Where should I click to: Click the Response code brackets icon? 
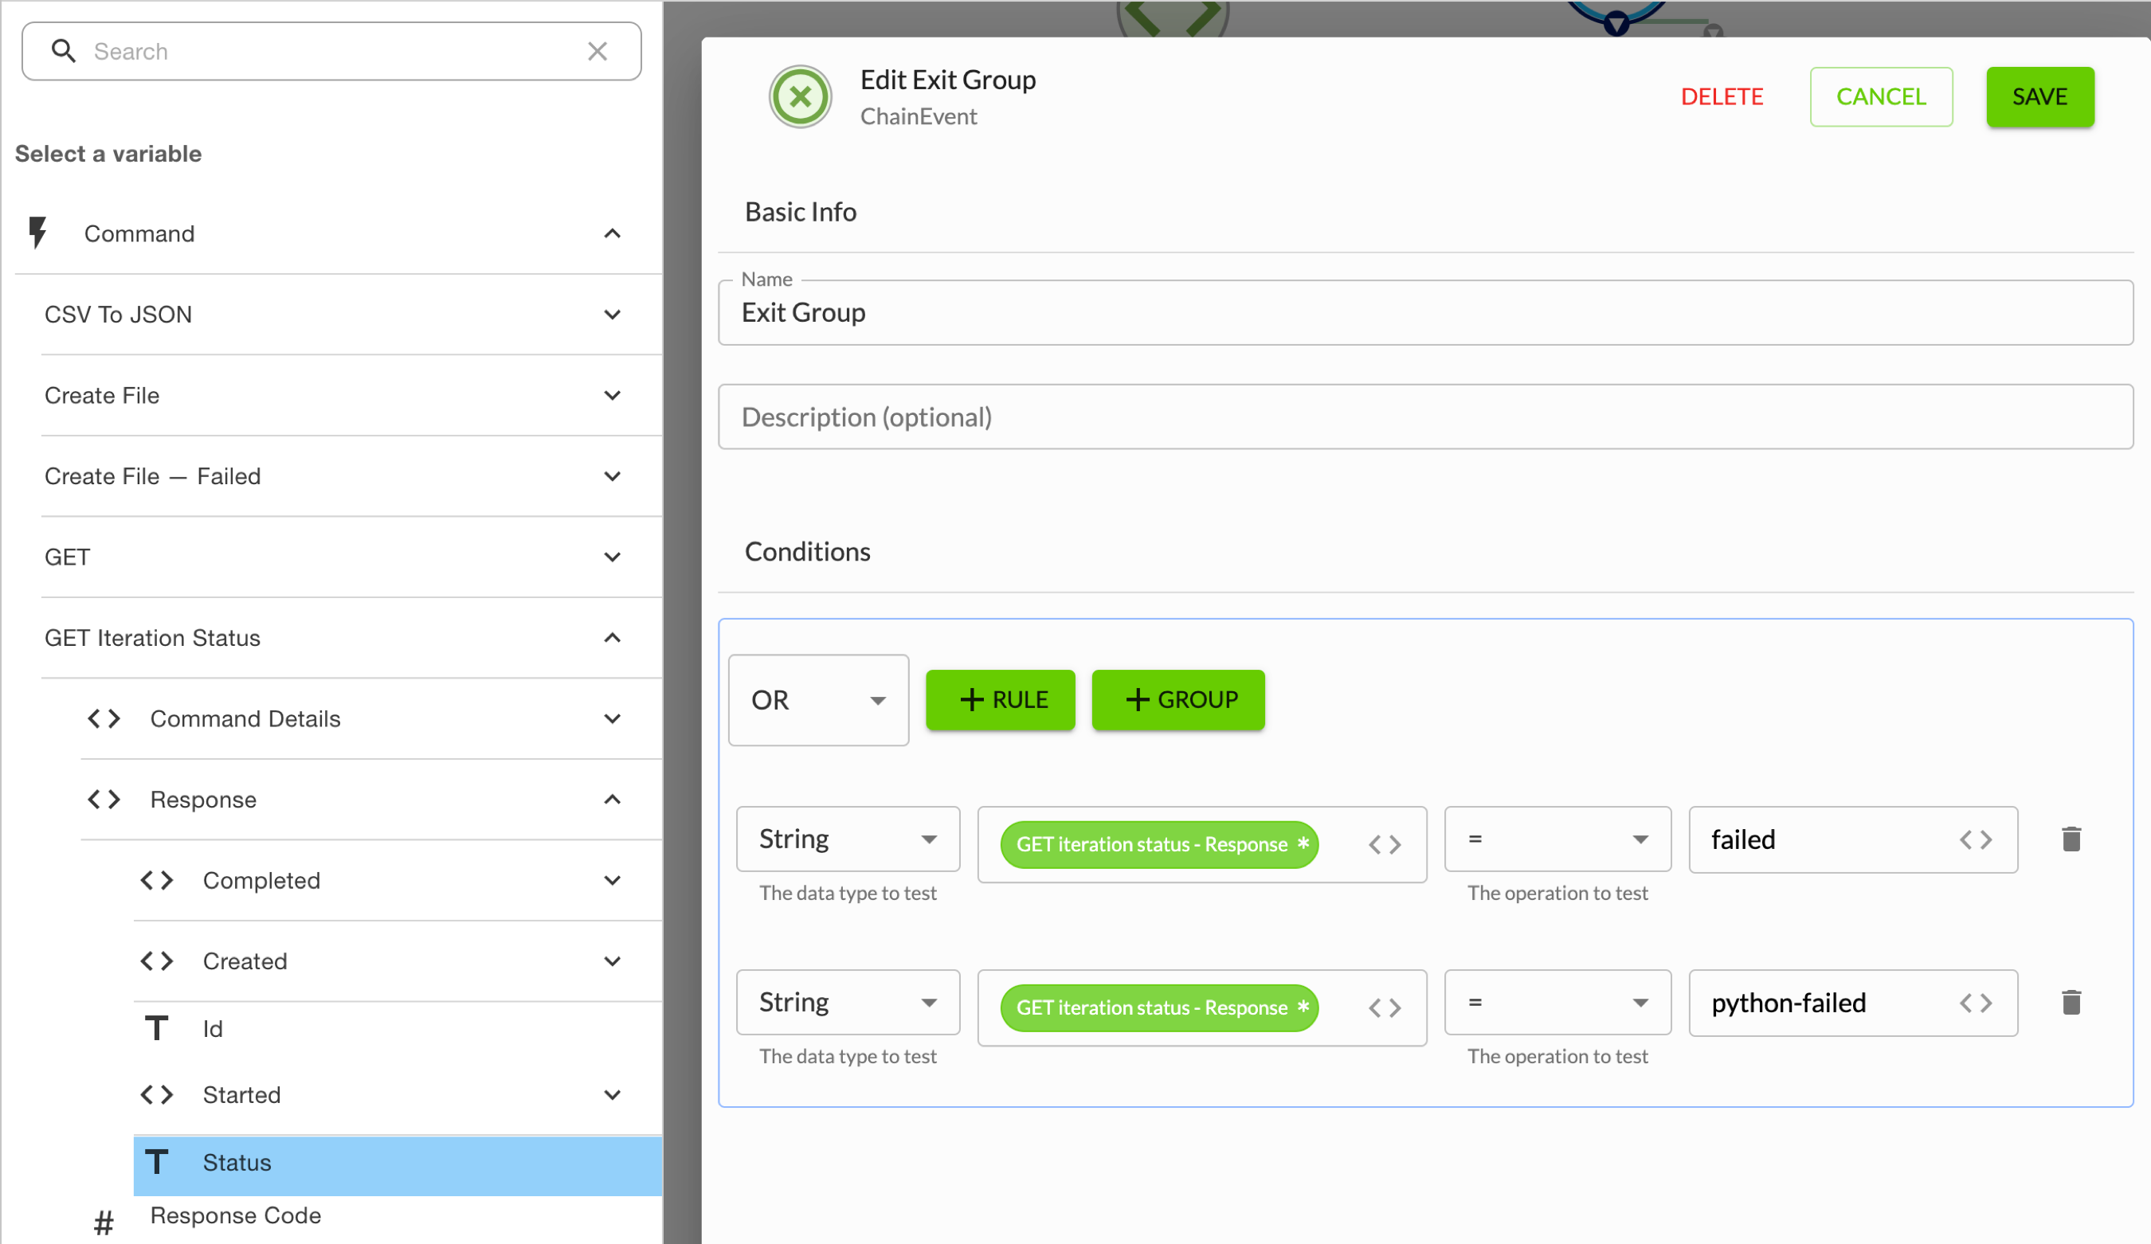point(104,800)
